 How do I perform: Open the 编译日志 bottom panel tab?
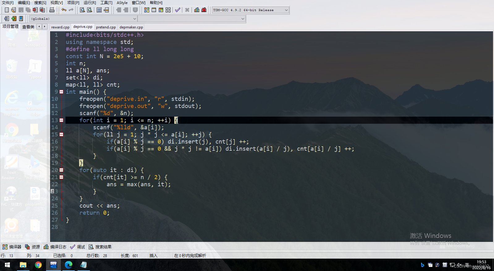pos(55,247)
